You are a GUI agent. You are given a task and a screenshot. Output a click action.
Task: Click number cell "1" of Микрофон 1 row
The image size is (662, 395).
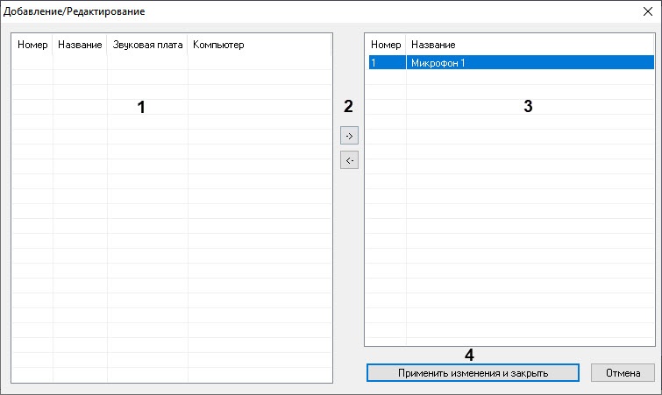(386, 63)
